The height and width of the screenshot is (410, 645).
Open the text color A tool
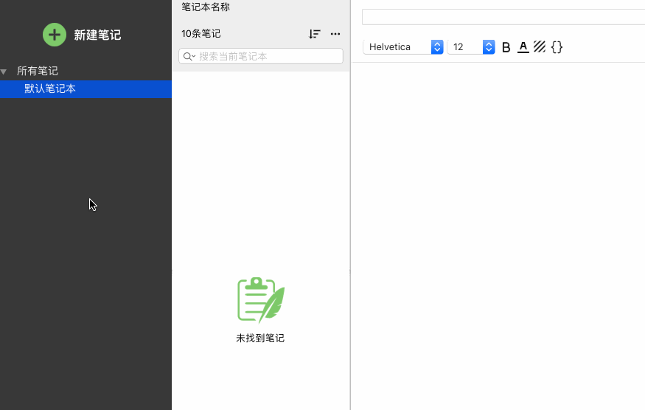pos(523,47)
